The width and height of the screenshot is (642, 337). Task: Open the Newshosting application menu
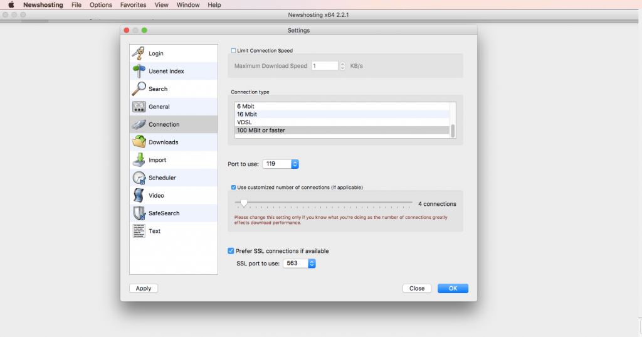[43, 5]
